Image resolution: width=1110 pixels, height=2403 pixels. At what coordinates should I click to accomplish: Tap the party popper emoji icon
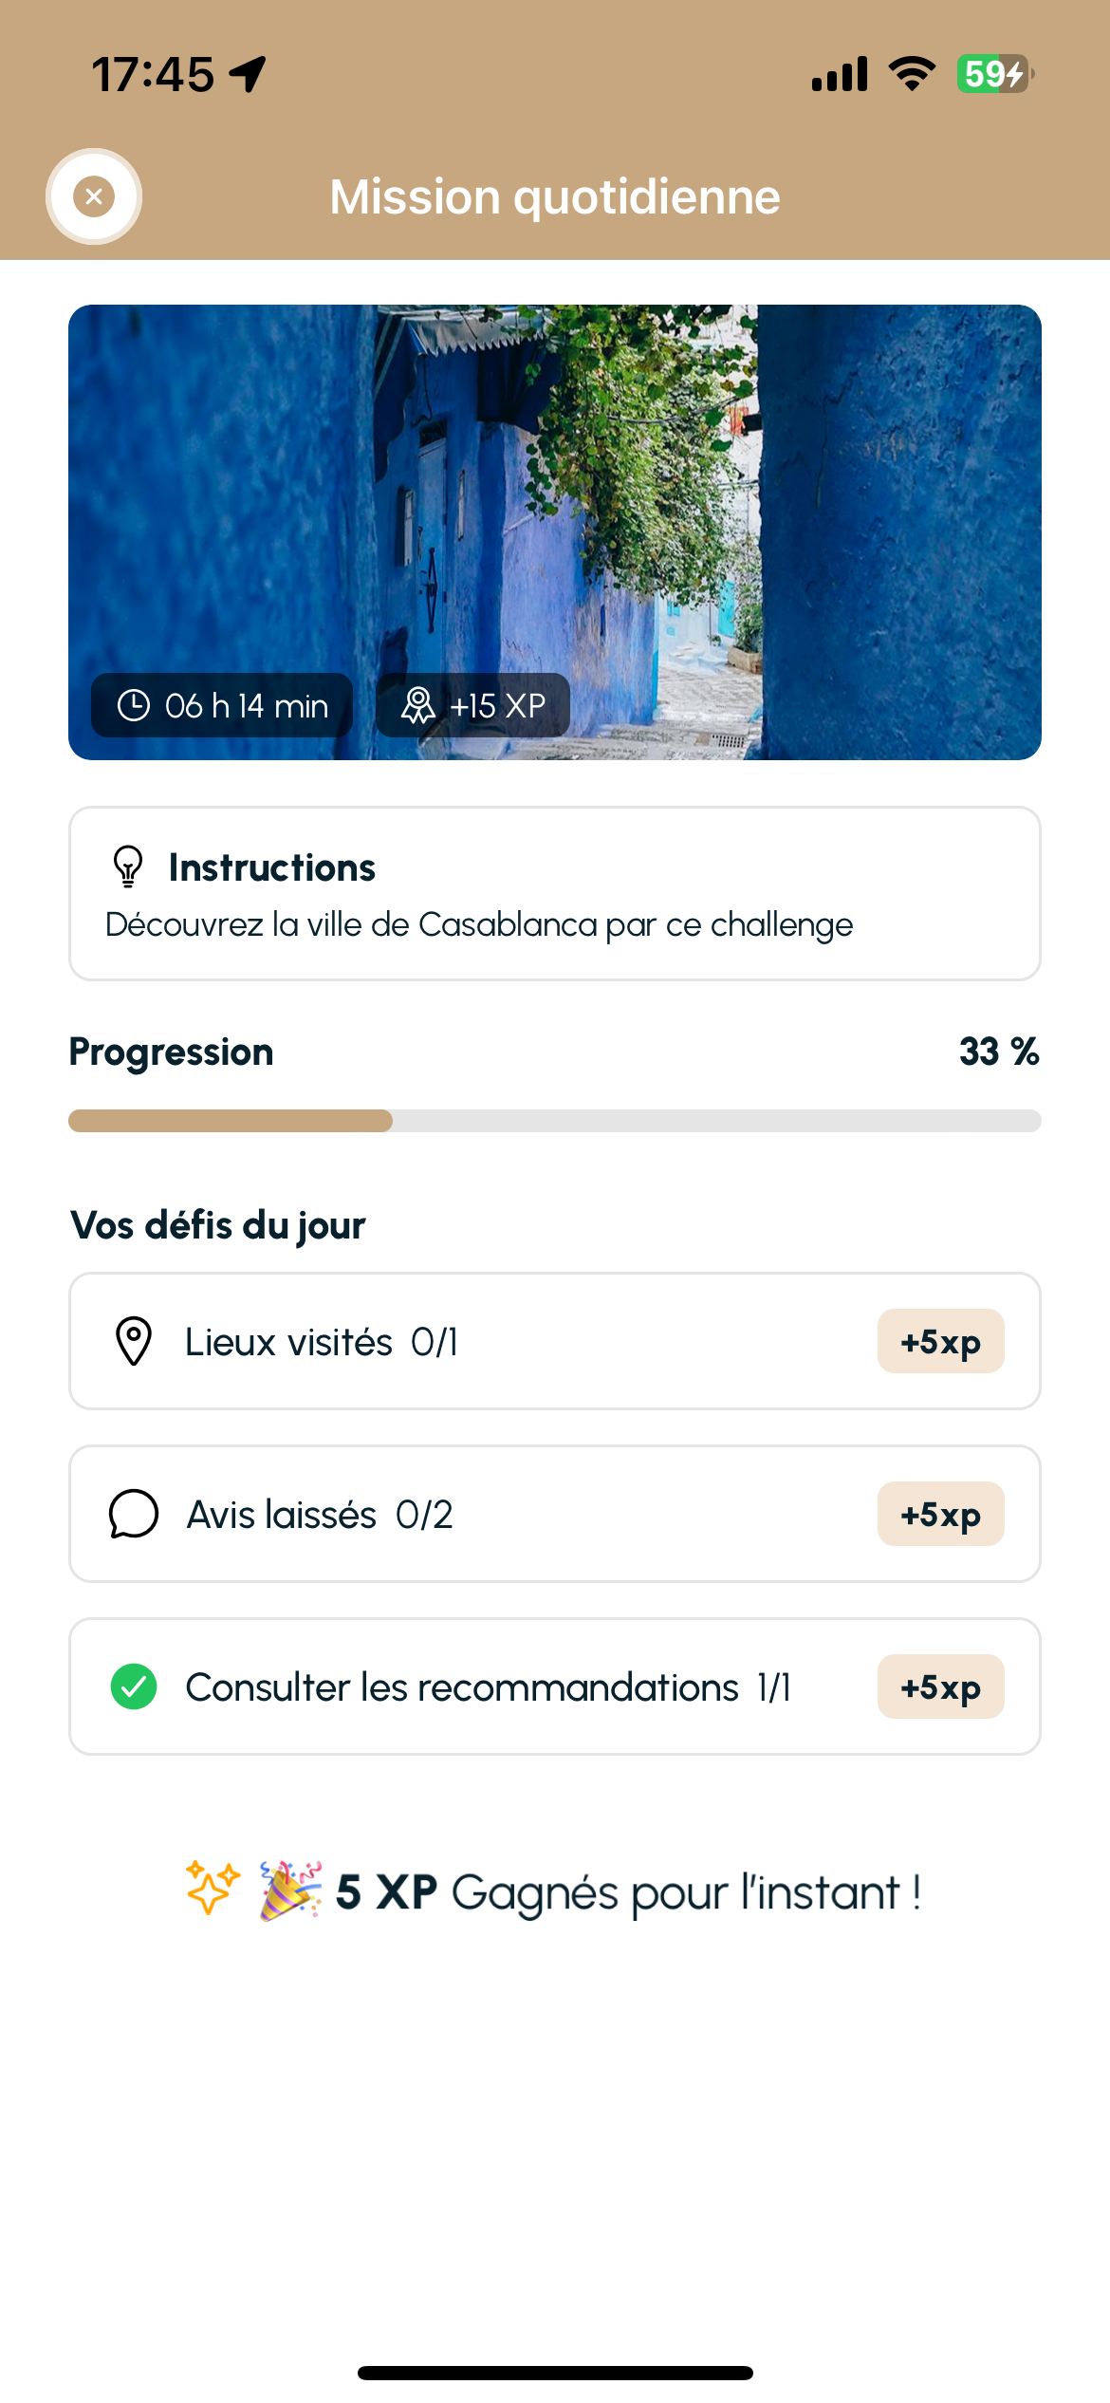point(290,1891)
